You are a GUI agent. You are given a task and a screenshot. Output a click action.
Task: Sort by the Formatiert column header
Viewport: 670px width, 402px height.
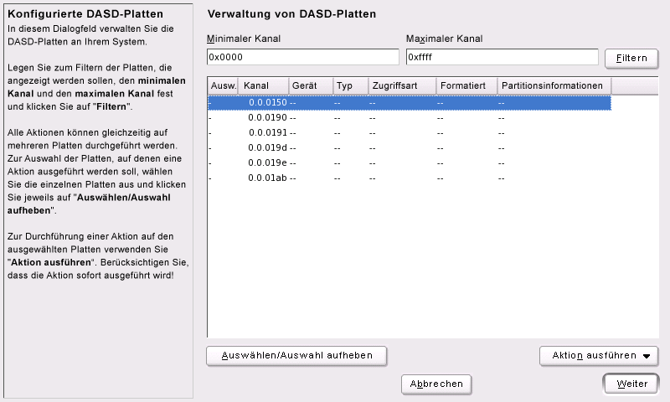click(466, 85)
